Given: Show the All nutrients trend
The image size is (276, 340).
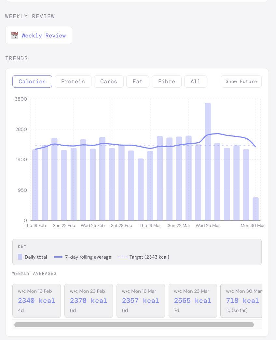Looking at the screenshot, I should pyautogui.click(x=195, y=81).
